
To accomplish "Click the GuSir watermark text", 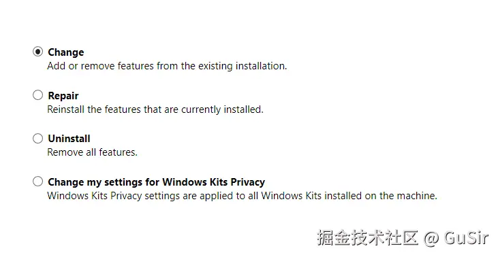I will tap(465, 238).
